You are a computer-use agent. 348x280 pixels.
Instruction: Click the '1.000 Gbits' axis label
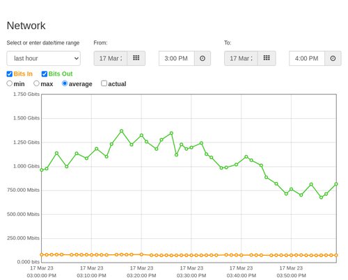click(26, 166)
